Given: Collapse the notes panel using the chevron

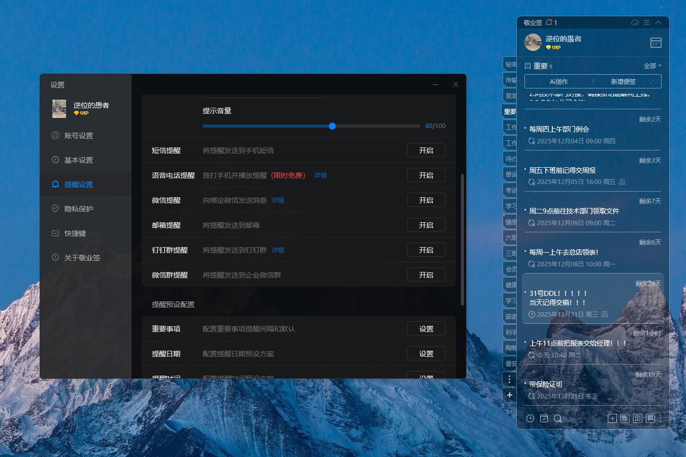Looking at the screenshot, I should (658, 22).
